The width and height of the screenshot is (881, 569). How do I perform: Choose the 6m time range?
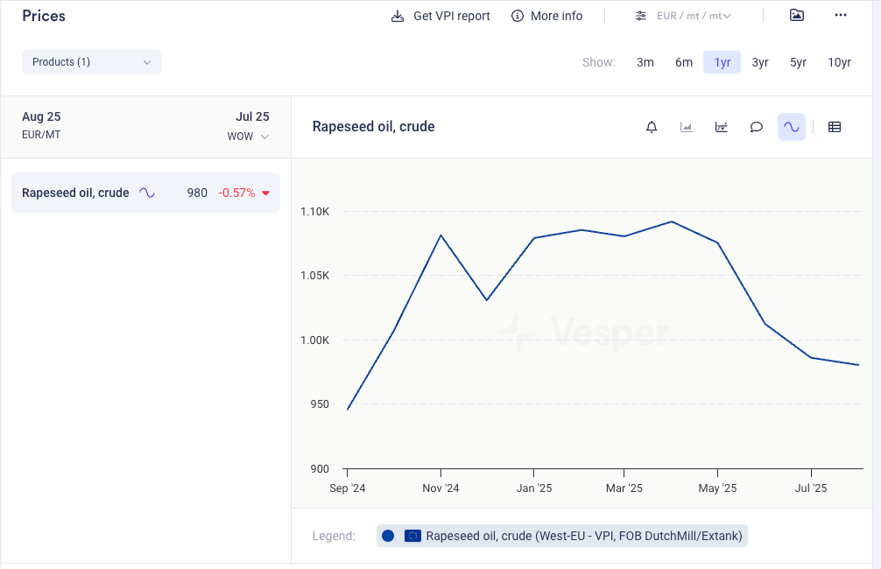(684, 62)
